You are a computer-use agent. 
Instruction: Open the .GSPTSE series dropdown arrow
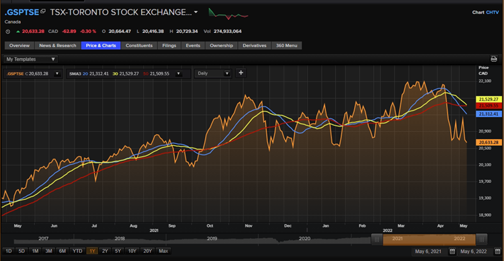pos(57,74)
